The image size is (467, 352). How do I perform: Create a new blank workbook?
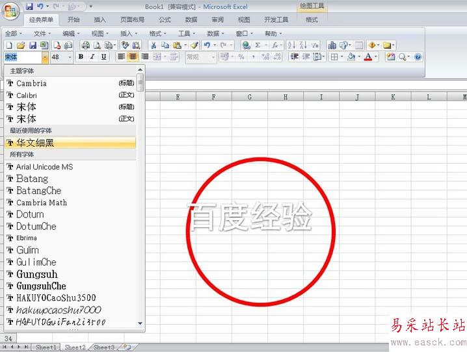tap(9, 45)
